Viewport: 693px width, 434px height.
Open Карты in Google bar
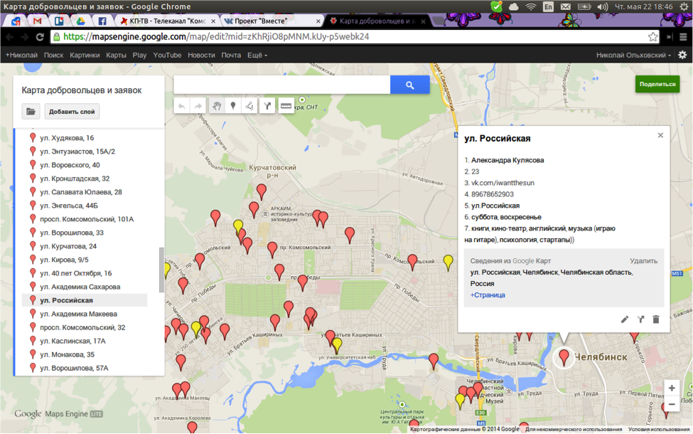tap(116, 55)
